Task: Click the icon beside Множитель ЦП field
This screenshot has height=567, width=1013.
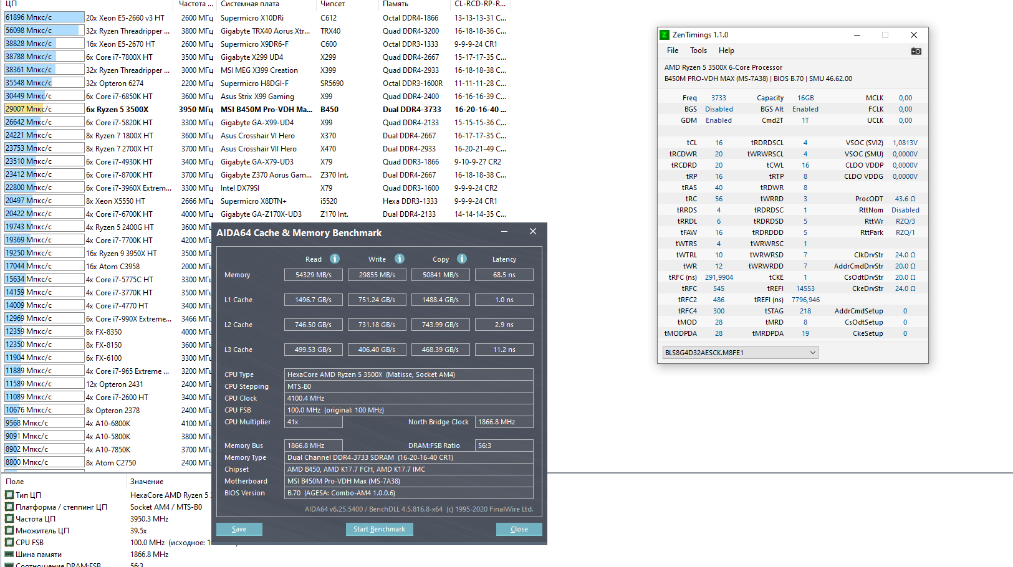Action: (9, 530)
